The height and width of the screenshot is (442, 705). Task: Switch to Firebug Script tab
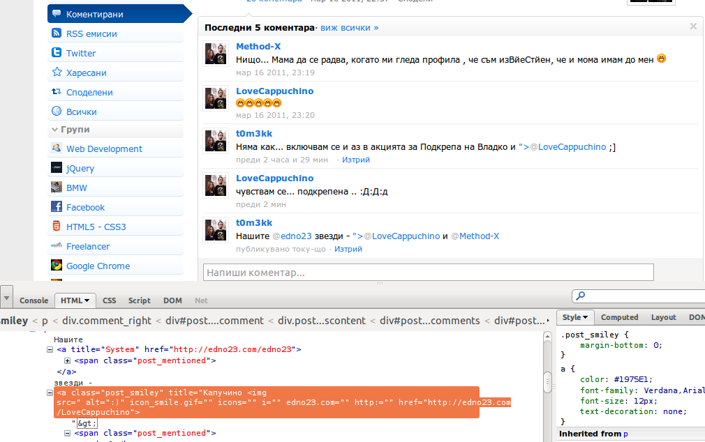click(140, 300)
